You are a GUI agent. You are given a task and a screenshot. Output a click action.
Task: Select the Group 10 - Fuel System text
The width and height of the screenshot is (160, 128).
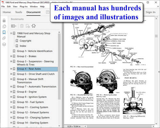30,102
